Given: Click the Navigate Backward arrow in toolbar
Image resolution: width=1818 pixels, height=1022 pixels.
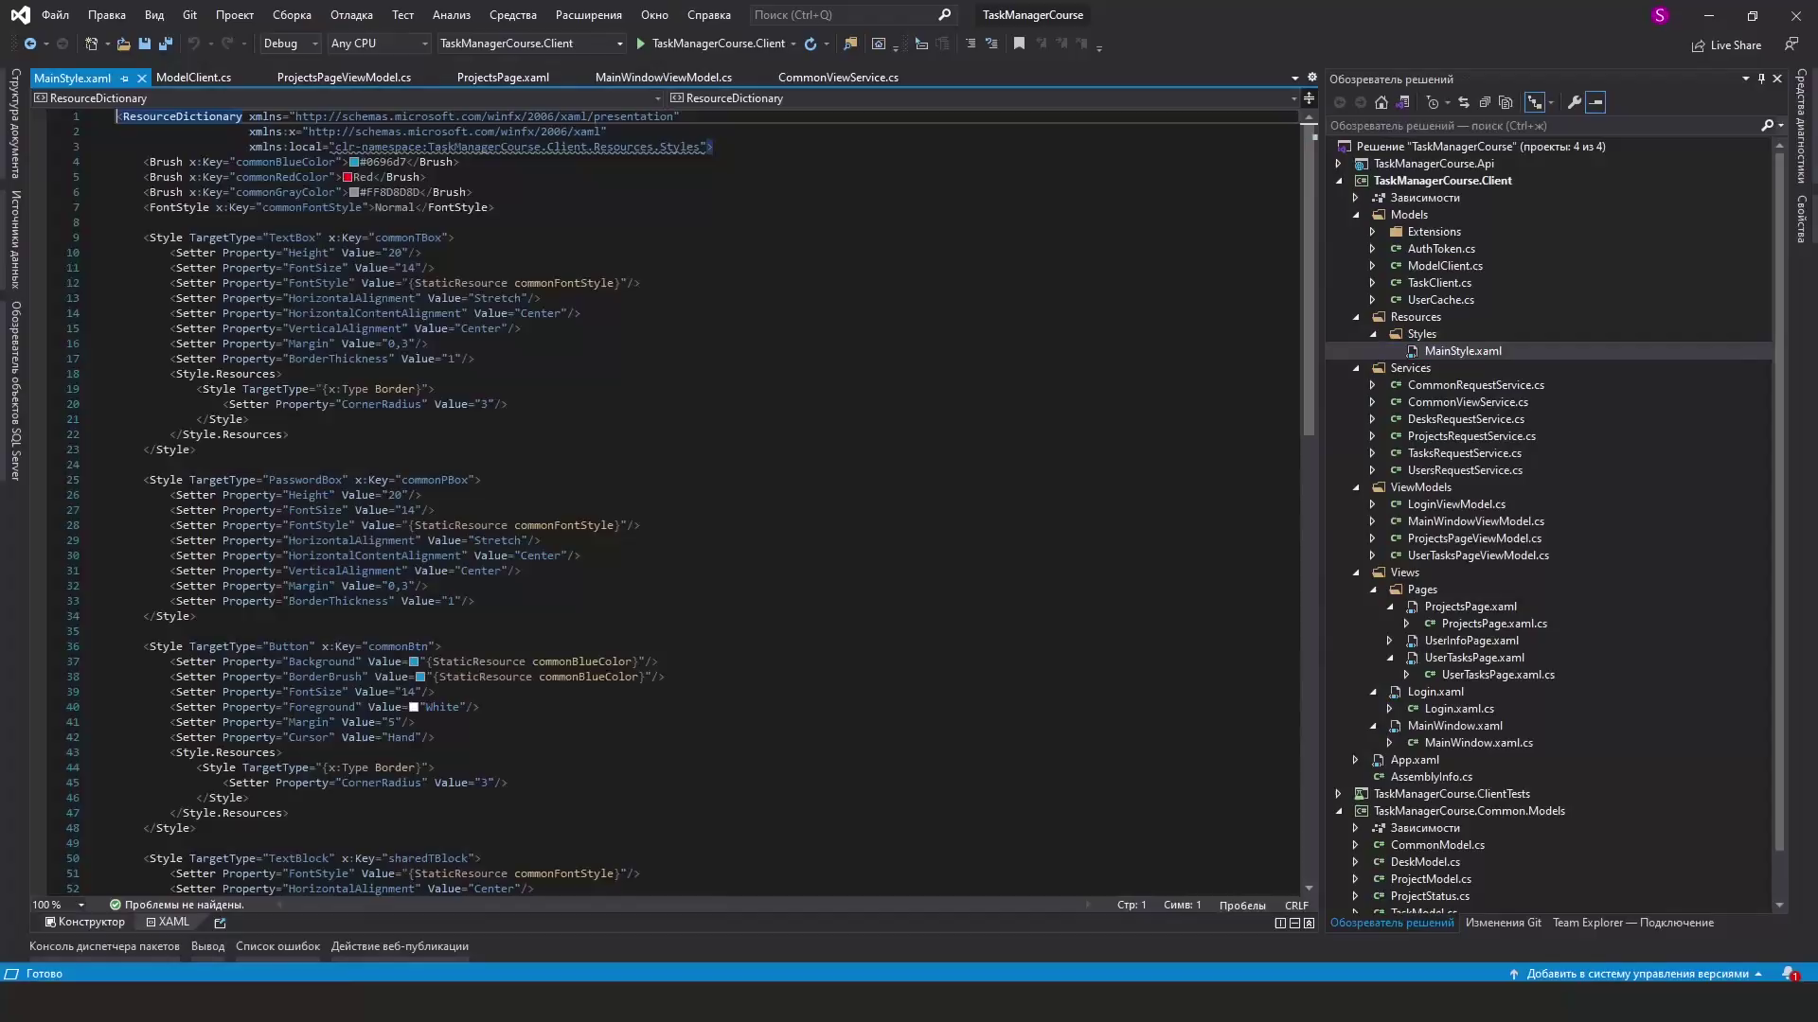Looking at the screenshot, I should coord(29,44).
